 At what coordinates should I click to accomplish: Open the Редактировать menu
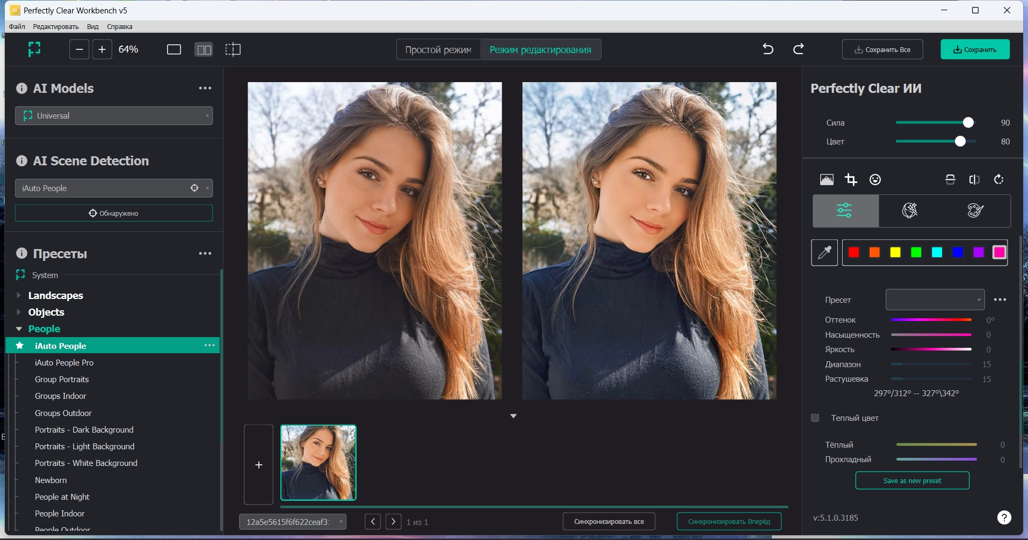point(56,26)
